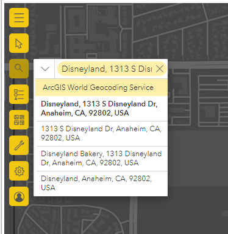Select ArcGIS World Geocoding Service header
The width and height of the screenshot is (228, 234).
point(102,88)
